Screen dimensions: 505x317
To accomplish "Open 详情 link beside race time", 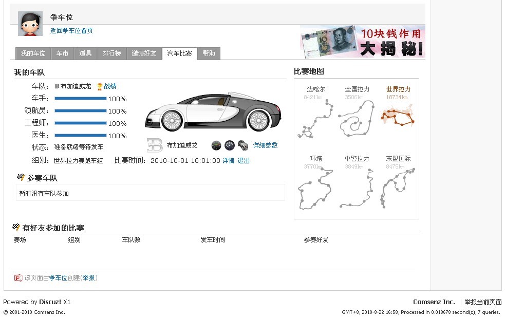I will [x=228, y=160].
